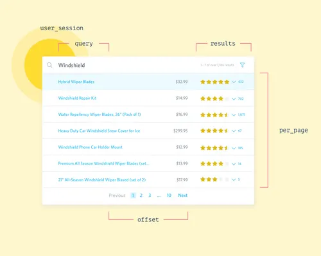321x256 pixels.
Task: Go to the Previous page
Action: click(x=117, y=196)
